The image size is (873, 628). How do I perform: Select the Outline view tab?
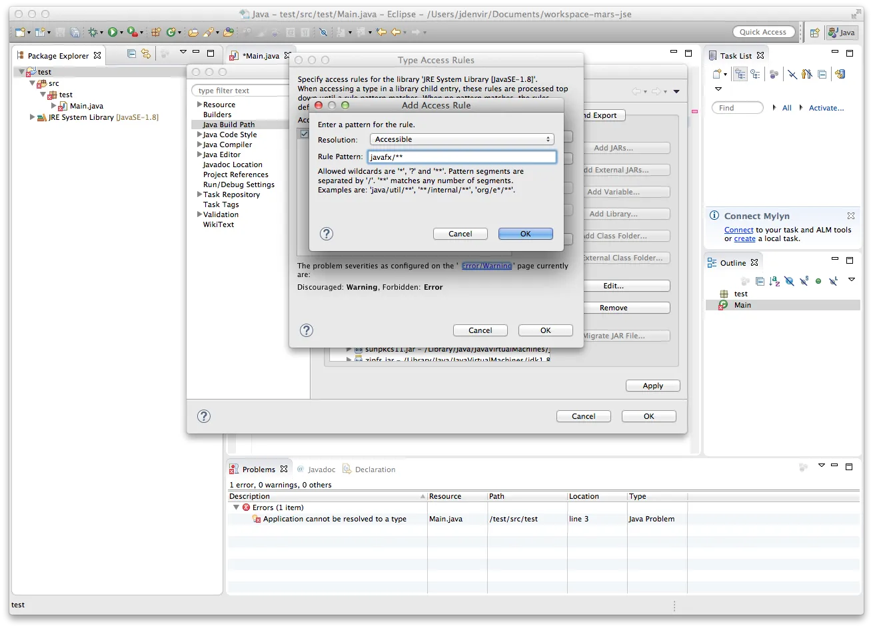(x=732, y=263)
